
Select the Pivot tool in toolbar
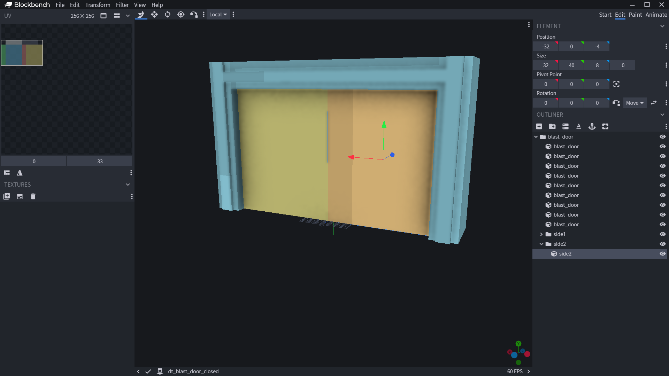180,15
